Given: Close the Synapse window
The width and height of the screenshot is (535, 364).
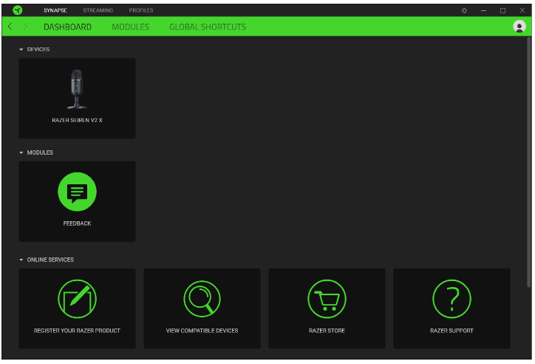Looking at the screenshot, I should (522, 10).
